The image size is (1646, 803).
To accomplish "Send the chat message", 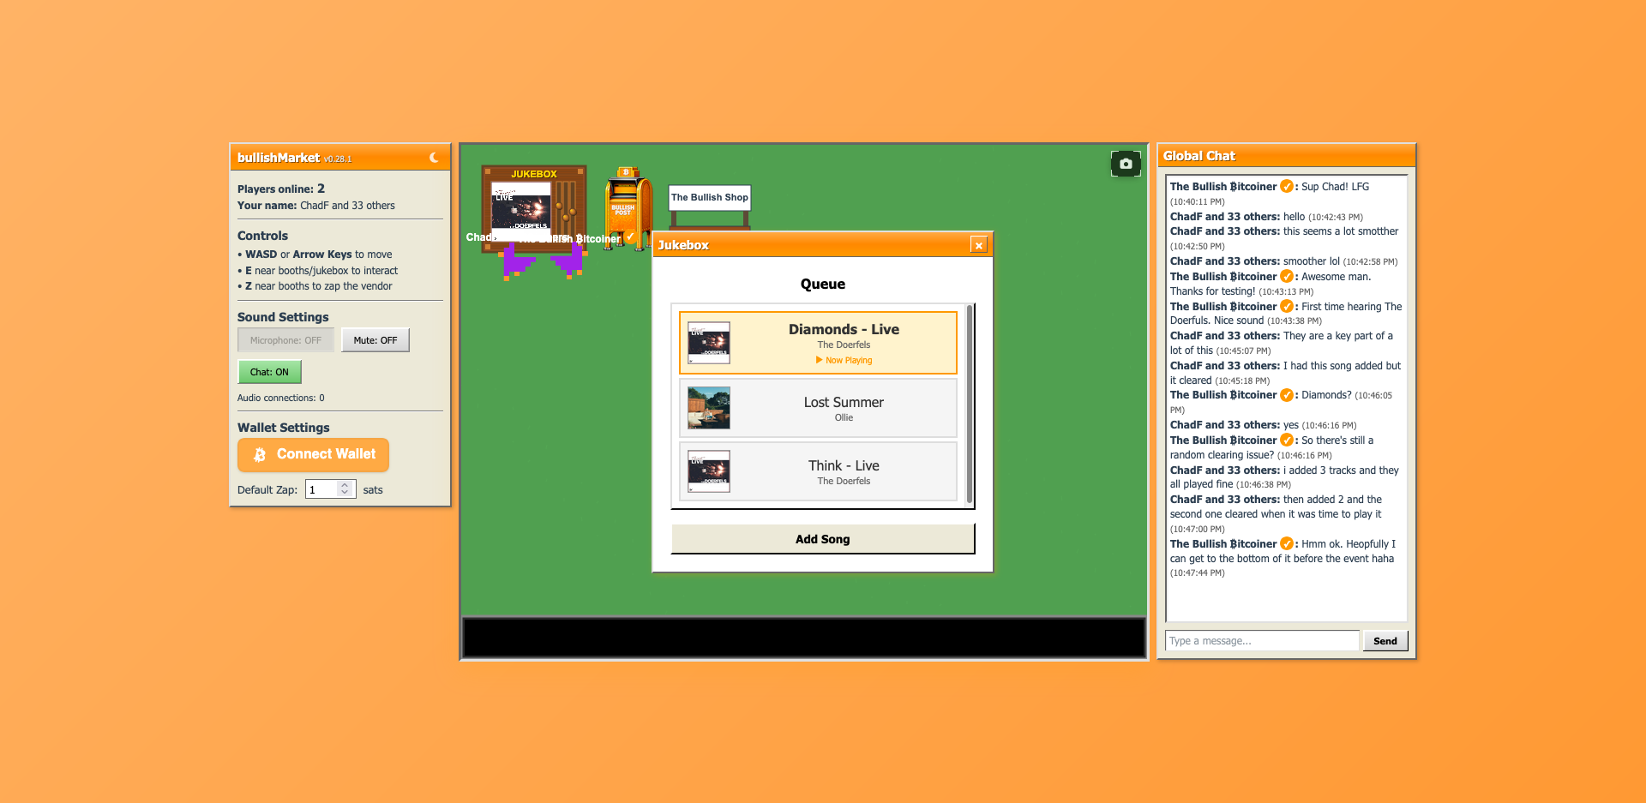I will [1385, 641].
